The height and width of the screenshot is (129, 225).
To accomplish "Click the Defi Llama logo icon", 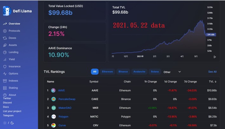I will [x=7, y=11].
